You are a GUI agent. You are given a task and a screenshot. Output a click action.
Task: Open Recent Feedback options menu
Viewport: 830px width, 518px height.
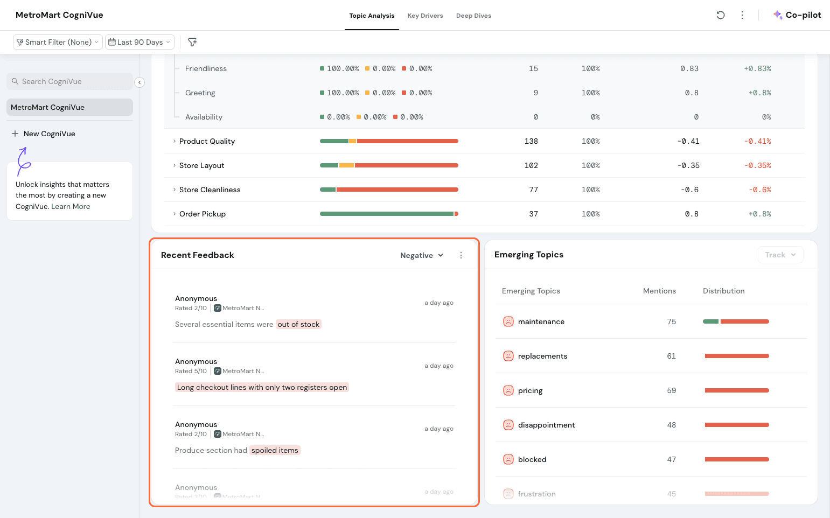click(x=461, y=255)
